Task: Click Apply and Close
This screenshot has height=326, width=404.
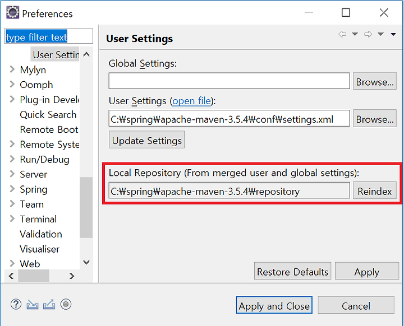Action: (274, 305)
